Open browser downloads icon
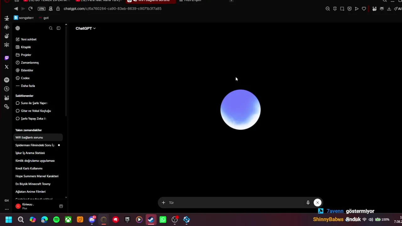Screen dimensions: 402x226 click(x=389, y=9)
